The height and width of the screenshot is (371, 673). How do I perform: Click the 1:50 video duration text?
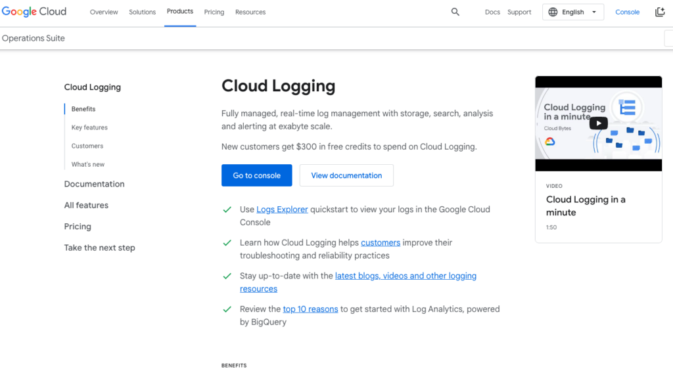click(x=551, y=227)
